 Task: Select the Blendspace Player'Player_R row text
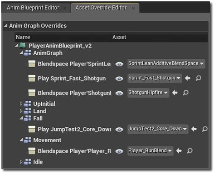pyautogui.click(x=74, y=151)
